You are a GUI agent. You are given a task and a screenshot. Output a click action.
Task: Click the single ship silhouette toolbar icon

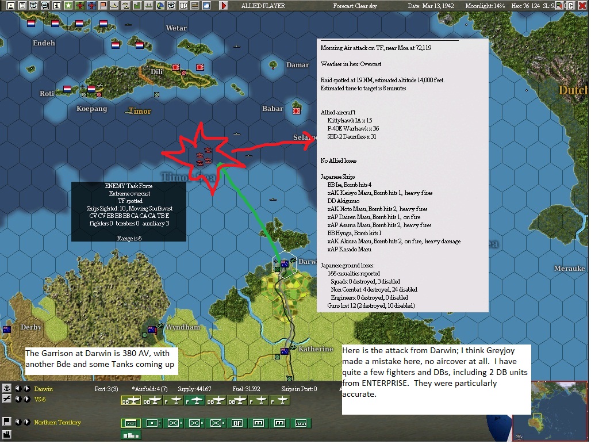[114, 5]
